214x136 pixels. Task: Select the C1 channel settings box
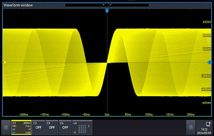21,128
